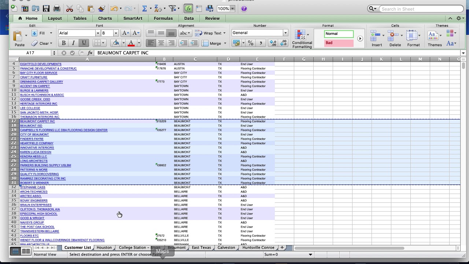Align text right
The image size is (469, 264).
pyautogui.click(x=171, y=43)
